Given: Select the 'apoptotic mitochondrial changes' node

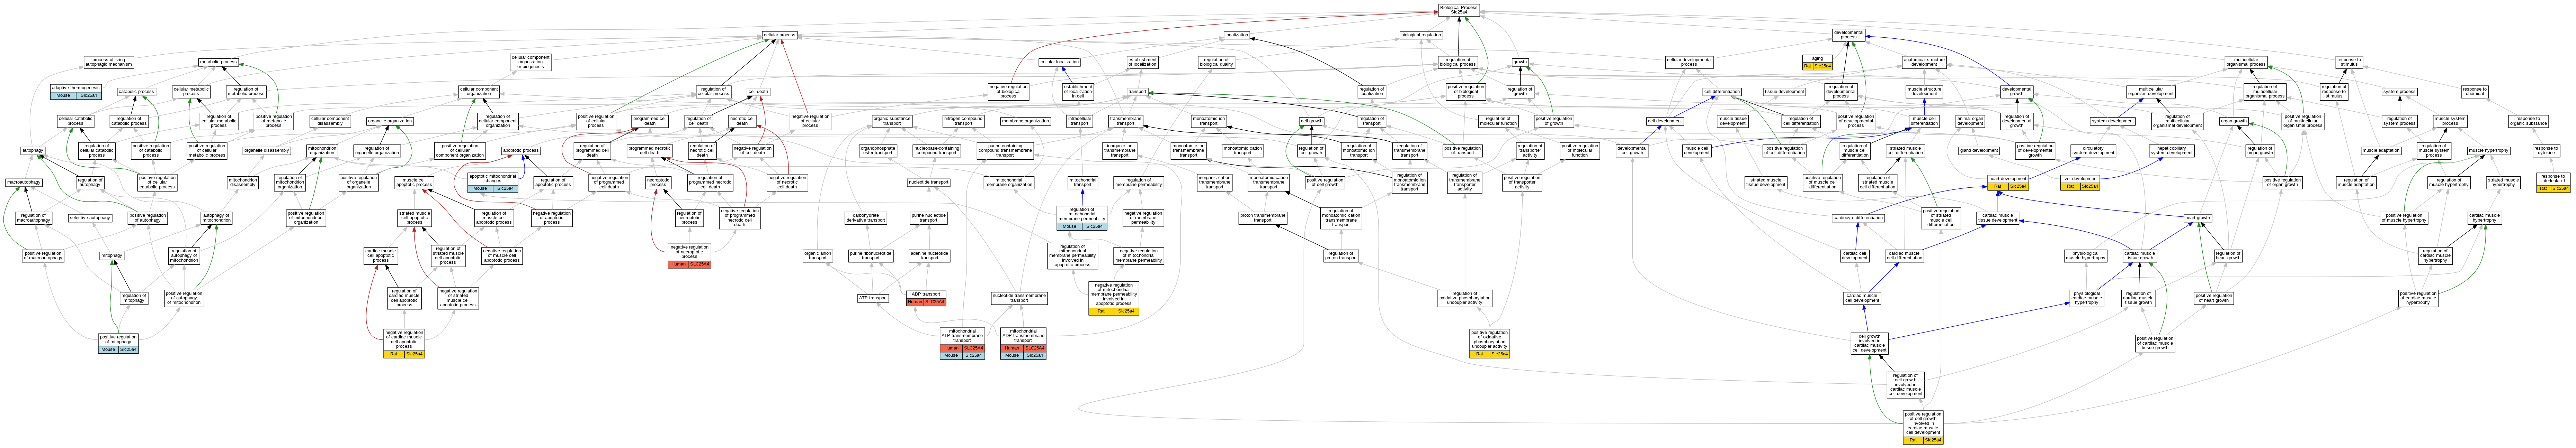Looking at the screenshot, I should tap(493, 183).
